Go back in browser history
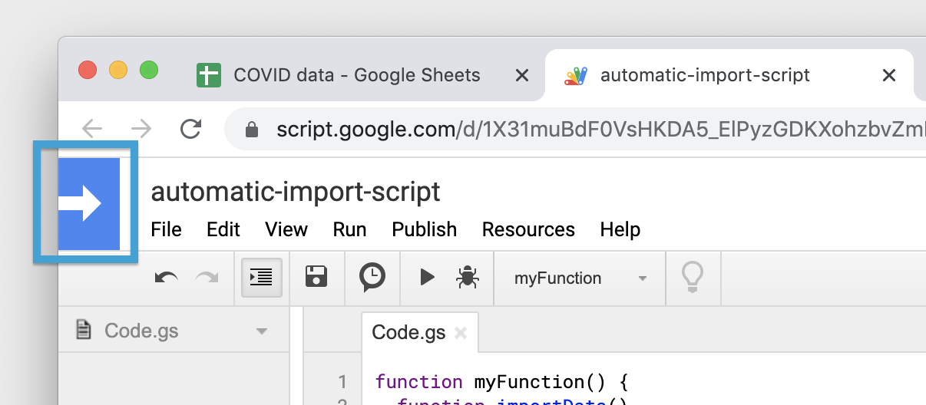Screen dimensions: 926x405 point(92,128)
